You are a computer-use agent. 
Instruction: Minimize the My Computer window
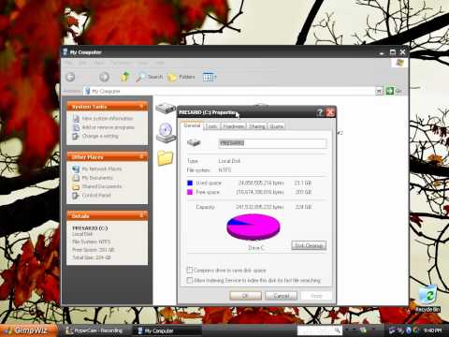[x=383, y=52]
